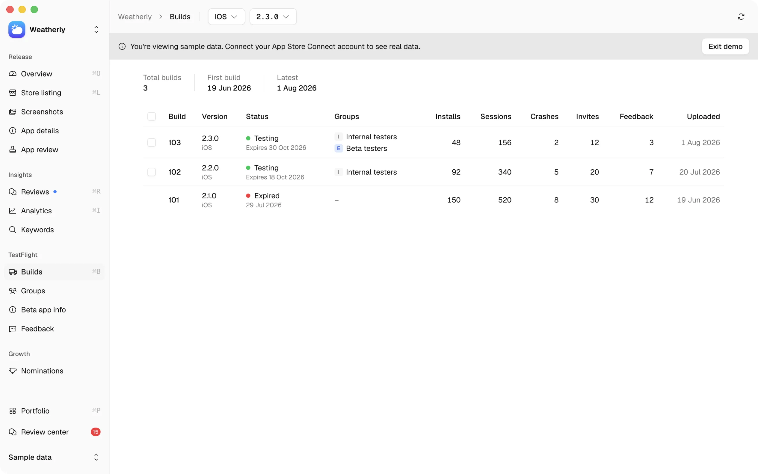Click the Beta app info icon
This screenshot has height=474, width=758.
pyautogui.click(x=12, y=310)
